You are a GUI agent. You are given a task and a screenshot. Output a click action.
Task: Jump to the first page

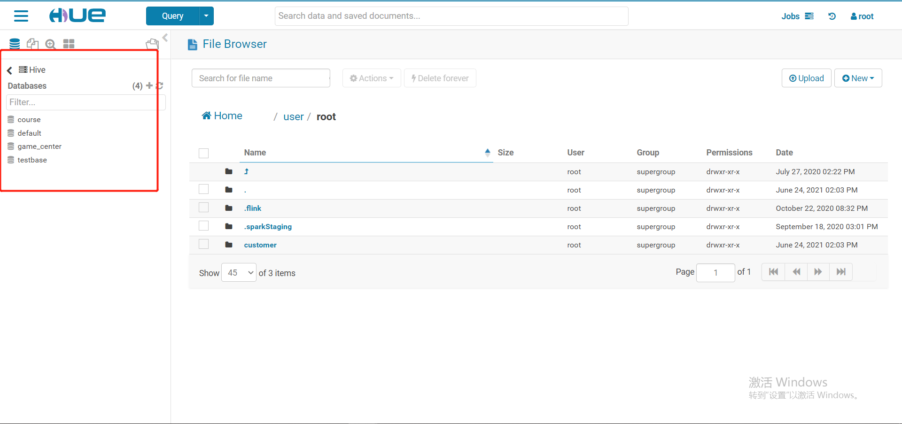point(773,272)
